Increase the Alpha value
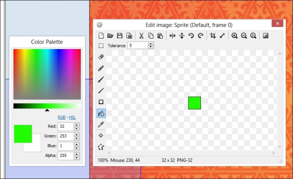This screenshot has height=179, width=293. (77, 154)
